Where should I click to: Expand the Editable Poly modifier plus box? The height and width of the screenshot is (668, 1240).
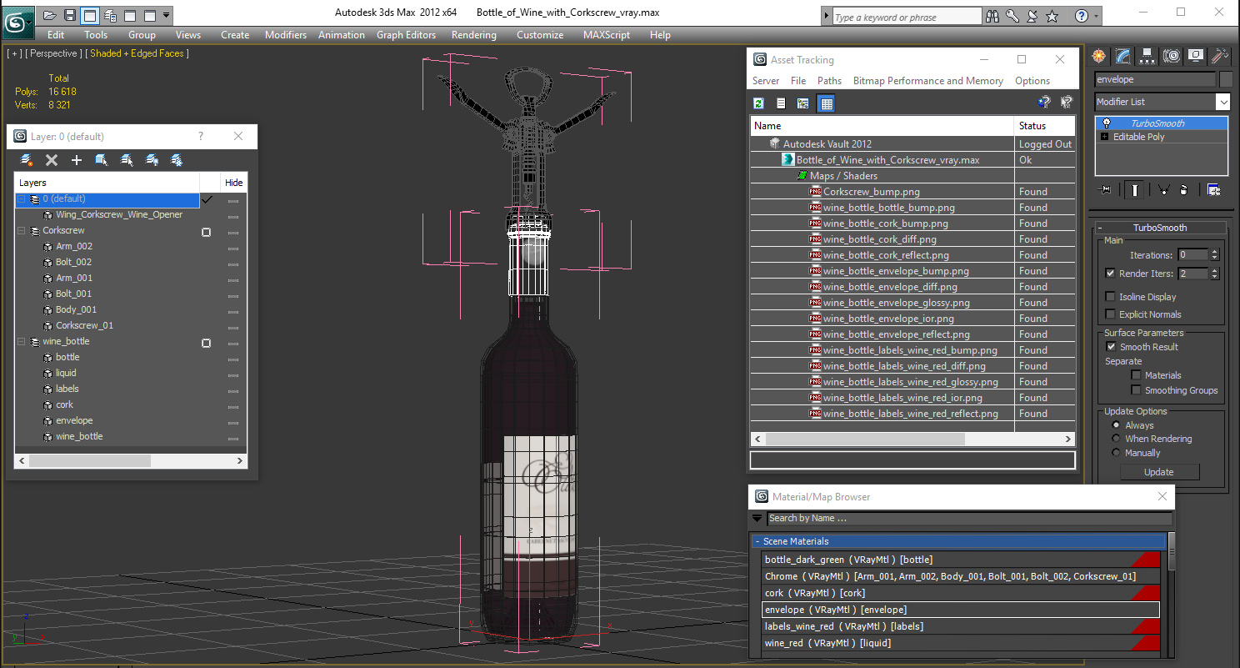1105,137
